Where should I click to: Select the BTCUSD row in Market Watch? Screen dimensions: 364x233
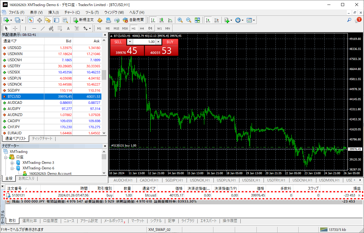pyautogui.click(x=52, y=96)
